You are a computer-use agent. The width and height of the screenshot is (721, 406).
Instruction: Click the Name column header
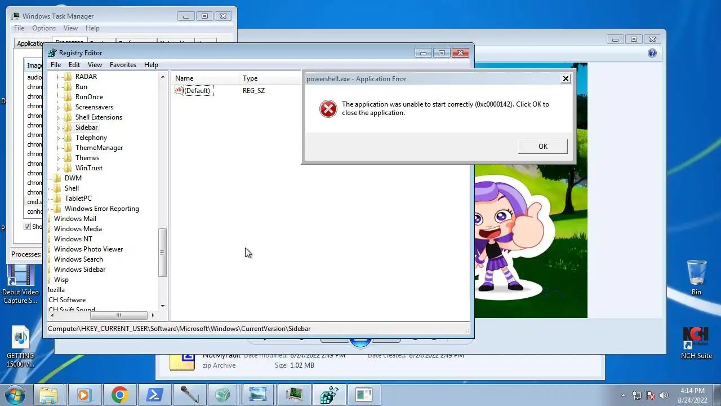click(x=205, y=78)
